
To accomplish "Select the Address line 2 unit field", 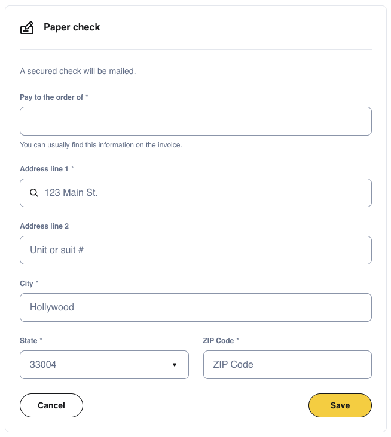I will click(195, 250).
